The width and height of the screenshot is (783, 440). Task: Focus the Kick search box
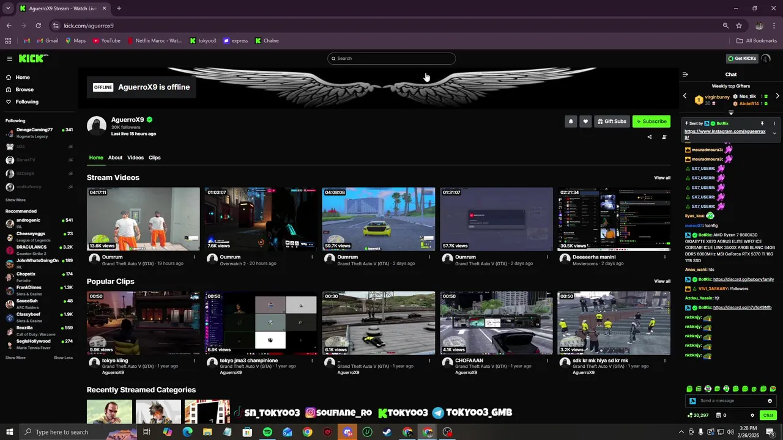coord(391,59)
